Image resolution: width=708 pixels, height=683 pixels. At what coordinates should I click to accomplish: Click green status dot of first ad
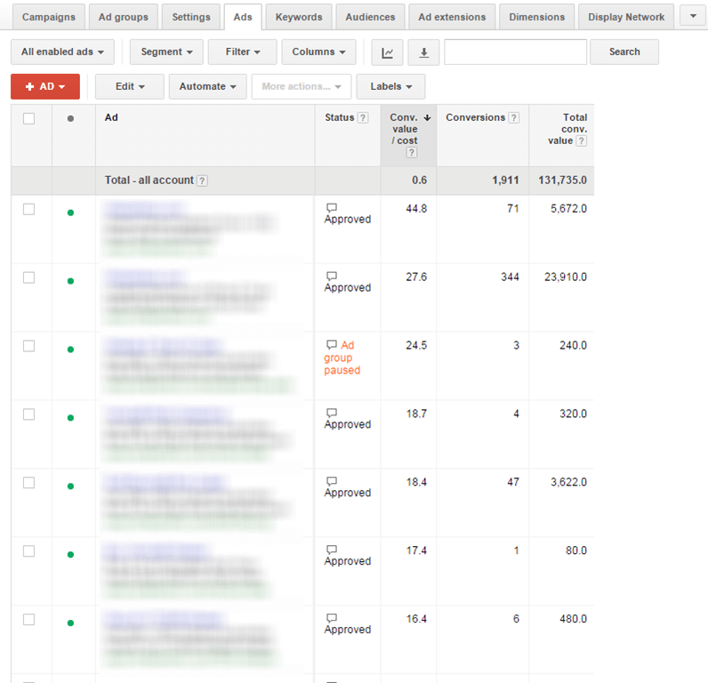click(70, 213)
